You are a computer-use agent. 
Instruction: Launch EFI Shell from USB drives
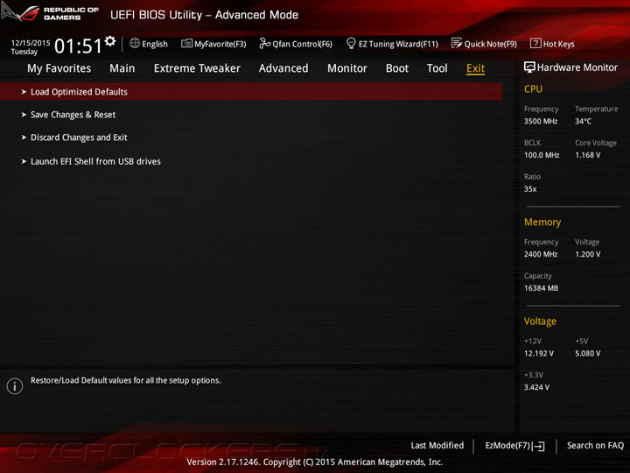click(95, 162)
